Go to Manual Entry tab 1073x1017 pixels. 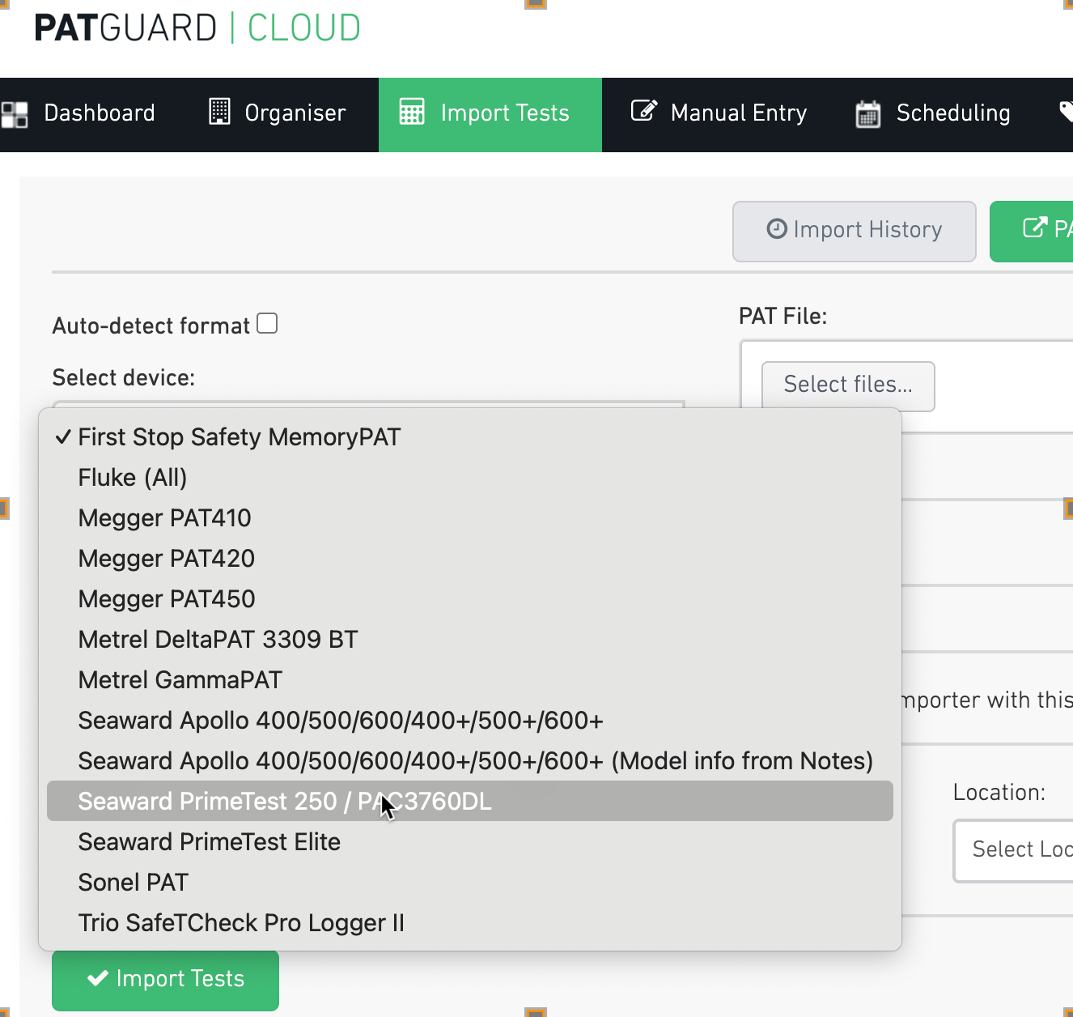(719, 114)
